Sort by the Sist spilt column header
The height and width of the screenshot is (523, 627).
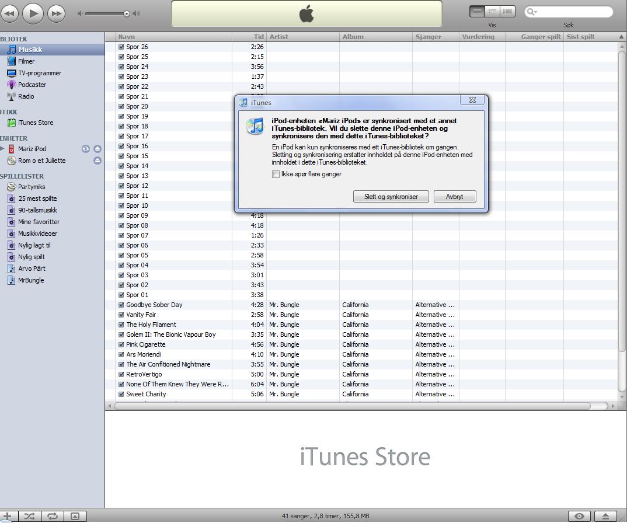pos(591,37)
